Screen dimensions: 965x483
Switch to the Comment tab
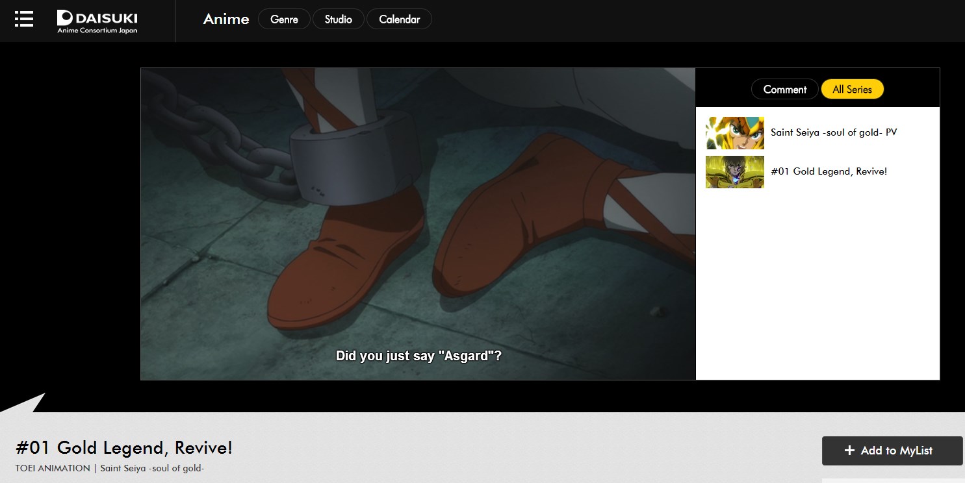(785, 90)
